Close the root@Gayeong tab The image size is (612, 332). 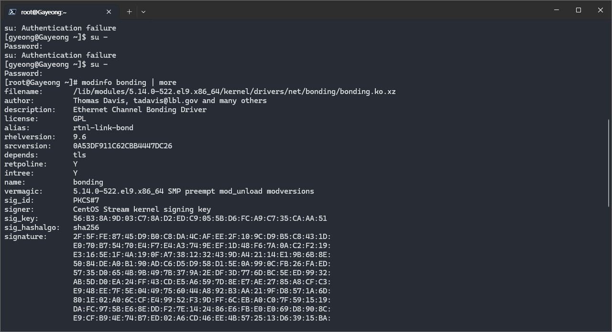[109, 12]
